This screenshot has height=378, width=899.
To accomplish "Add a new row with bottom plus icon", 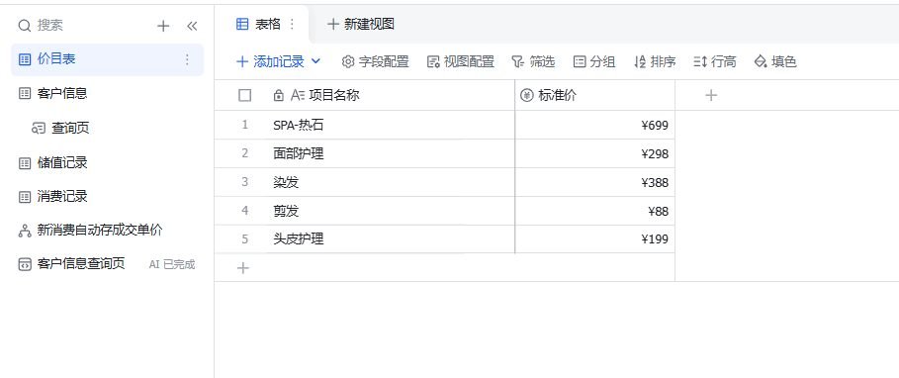I will 243,268.
